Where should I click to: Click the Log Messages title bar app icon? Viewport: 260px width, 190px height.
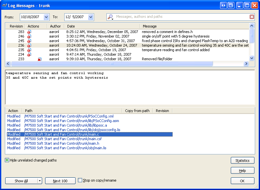(x=5, y=5)
